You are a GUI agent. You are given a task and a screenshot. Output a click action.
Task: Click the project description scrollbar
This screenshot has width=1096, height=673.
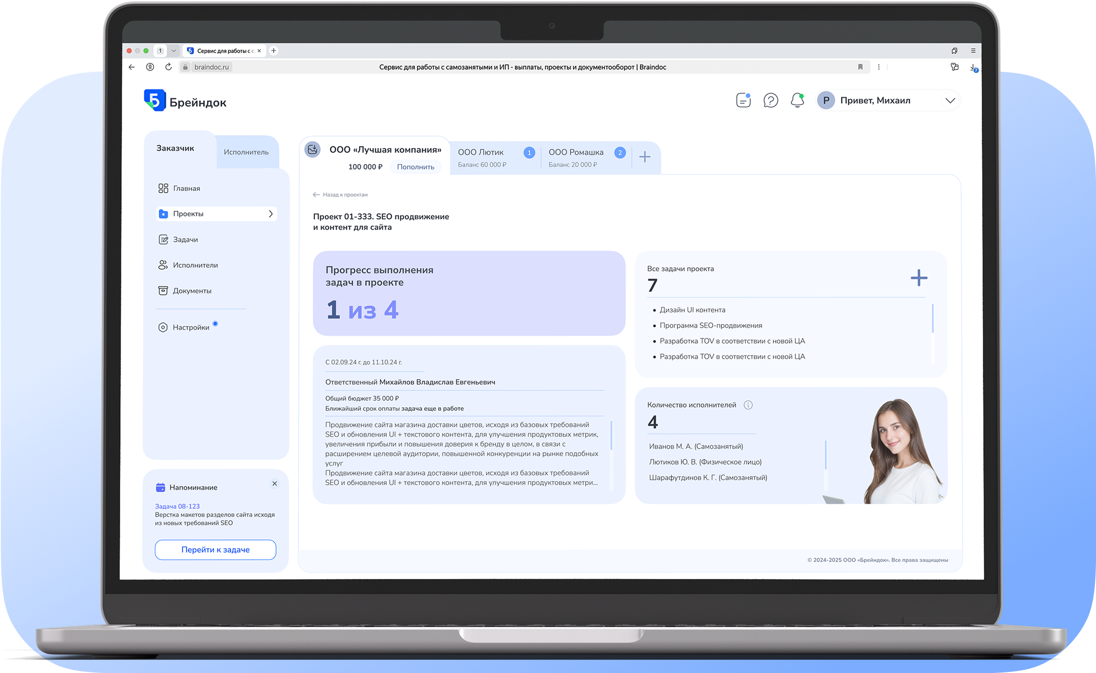click(611, 435)
